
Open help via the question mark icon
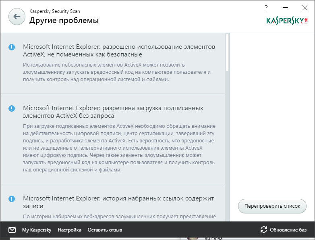coord(266,8)
